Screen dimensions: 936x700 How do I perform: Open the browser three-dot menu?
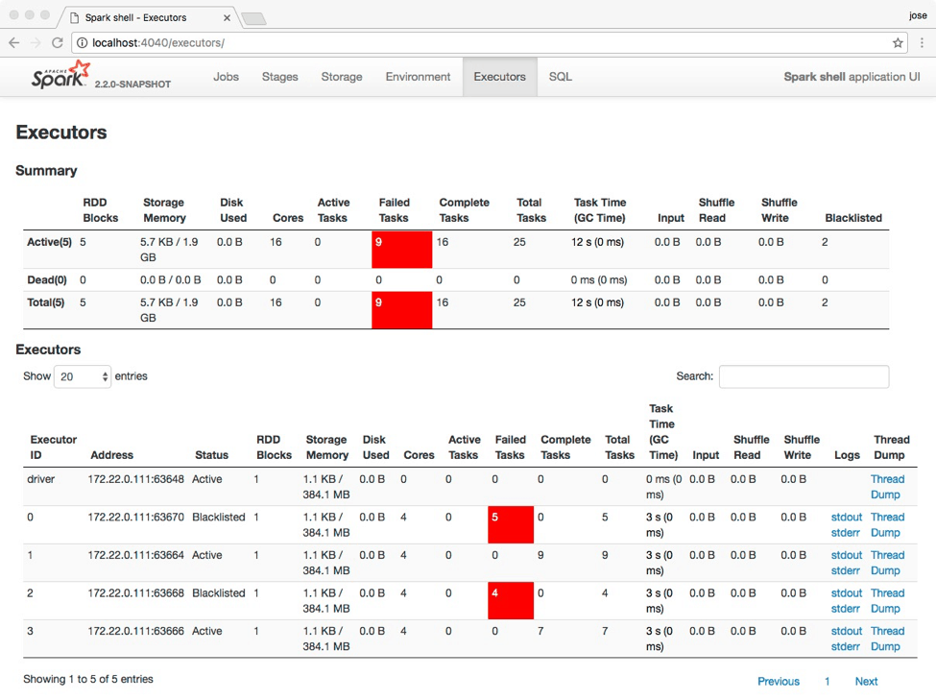click(924, 42)
